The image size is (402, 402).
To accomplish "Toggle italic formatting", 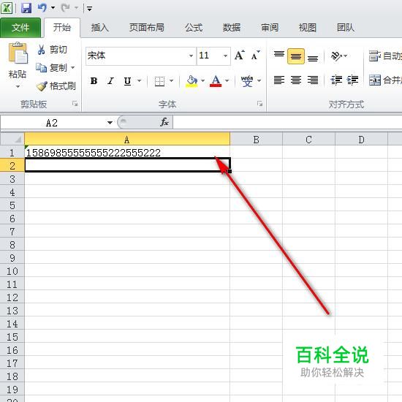I will (110, 81).
